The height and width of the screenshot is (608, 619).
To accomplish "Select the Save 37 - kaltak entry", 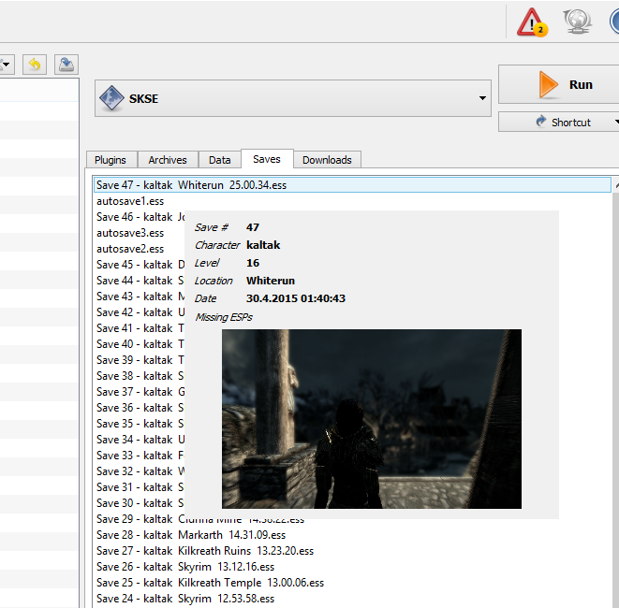I will (x=140, y=392).
